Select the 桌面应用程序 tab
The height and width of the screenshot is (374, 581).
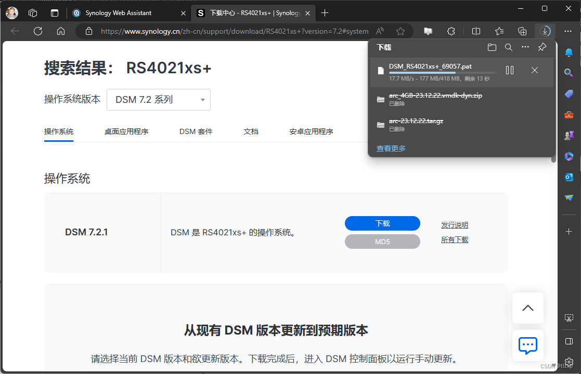[x=126, y=132]
